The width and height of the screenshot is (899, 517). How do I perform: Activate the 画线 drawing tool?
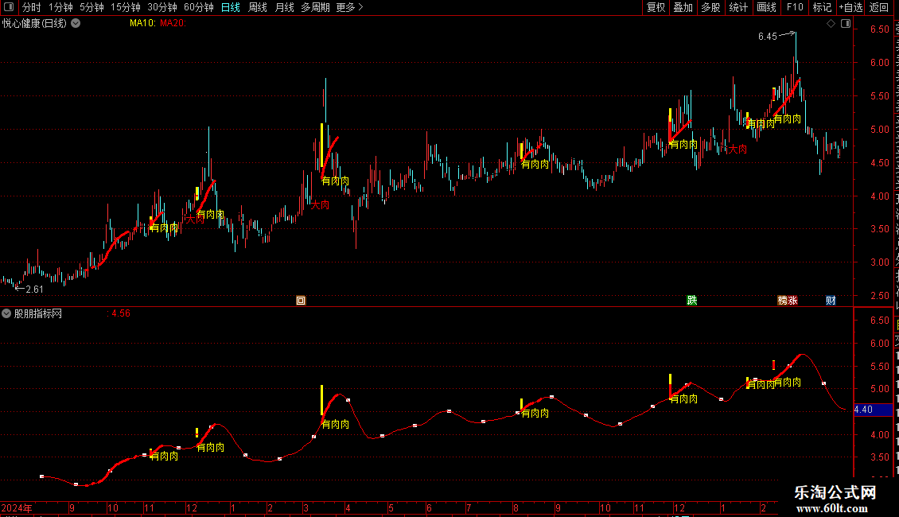click(766, 7)
